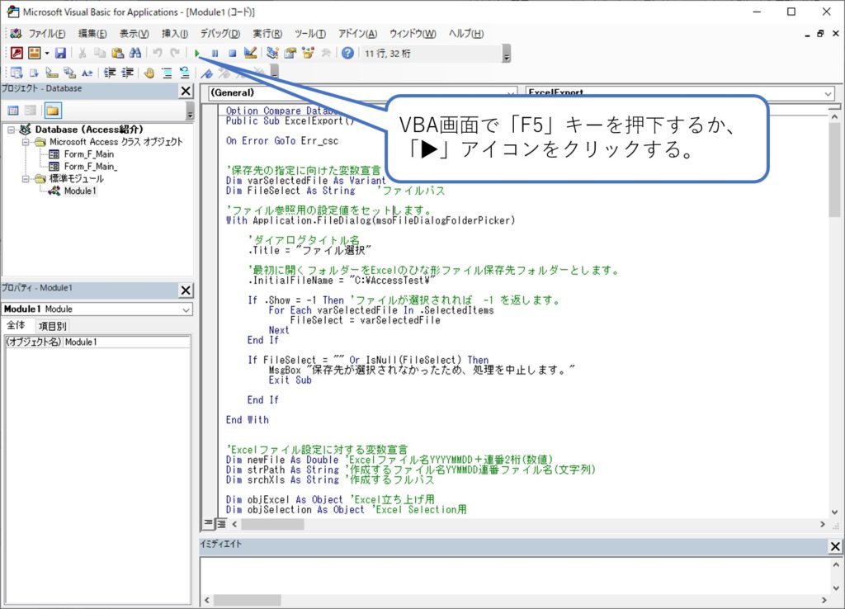Click the Indent icon

click(110, 73)
